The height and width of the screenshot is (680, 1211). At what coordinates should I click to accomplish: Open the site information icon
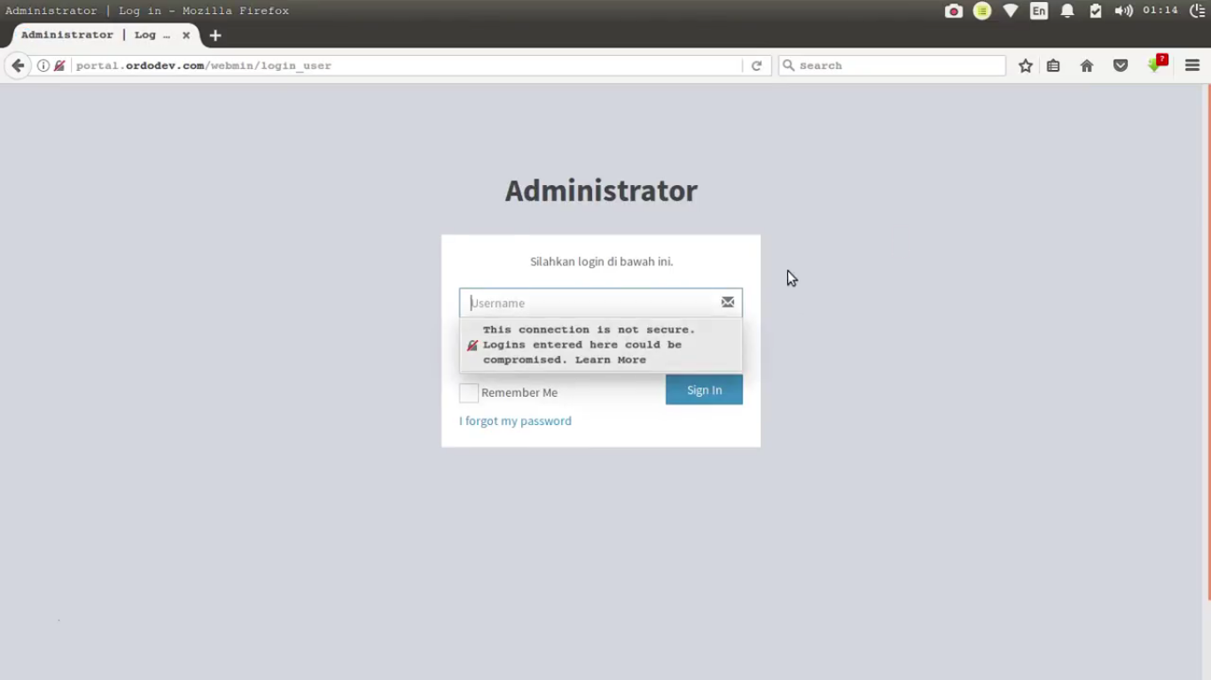43,66
